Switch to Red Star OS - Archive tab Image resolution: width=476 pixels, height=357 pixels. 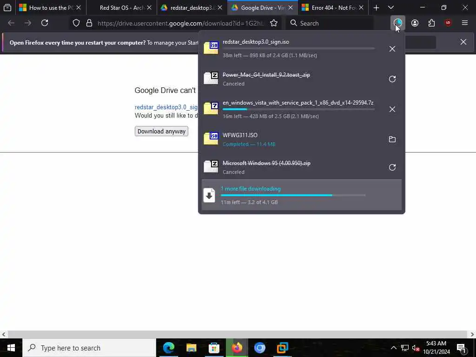121,7
